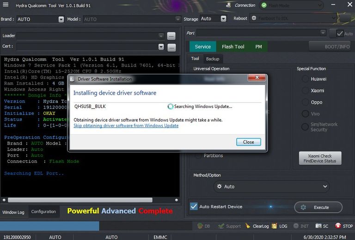This screenshot has height=240, width=355.
Task: Expand the Model dropdown
Action: click(x=178, y=19)
